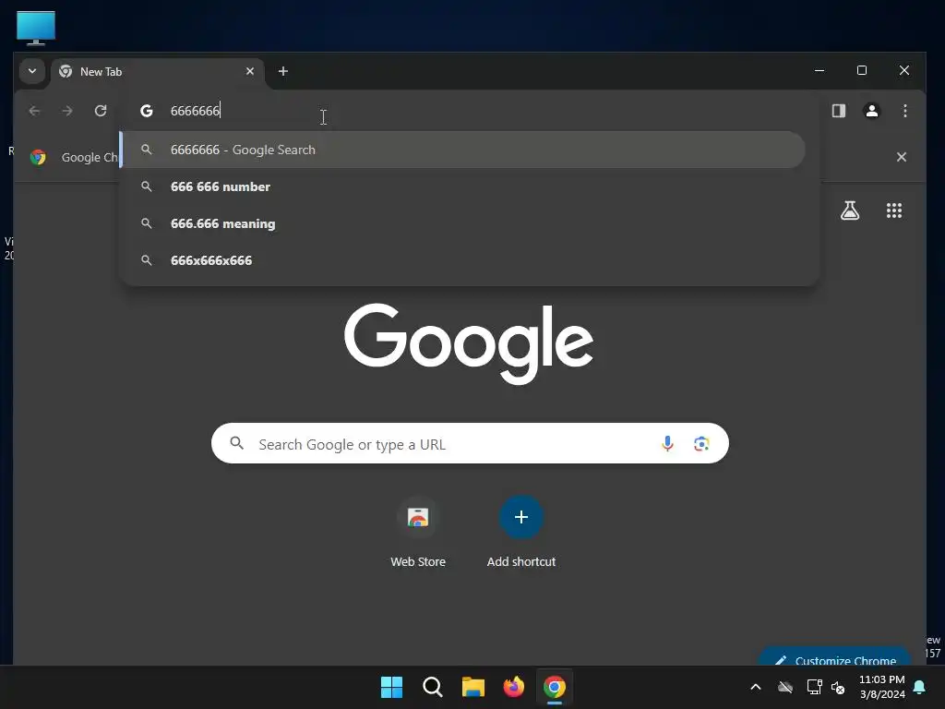Open the Windows Start menu
This screenshot has height=709, width=945.
point(391,687)
